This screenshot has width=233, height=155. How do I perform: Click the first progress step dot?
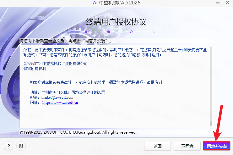(86, 32)
